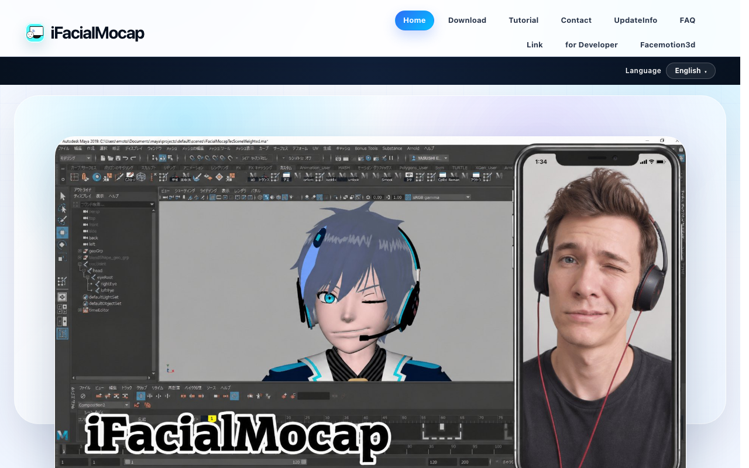Image resolution: width=749 pixels, height=468 pixels.
Task: View the UpdateInfo page
Action: [x=635, y=20]
